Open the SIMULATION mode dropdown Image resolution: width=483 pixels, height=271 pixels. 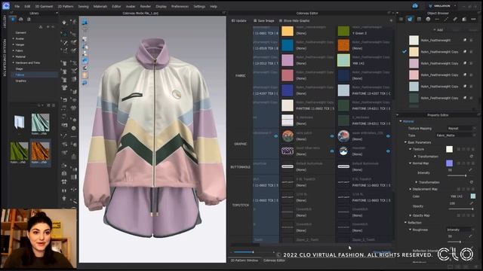pos(442,6)
